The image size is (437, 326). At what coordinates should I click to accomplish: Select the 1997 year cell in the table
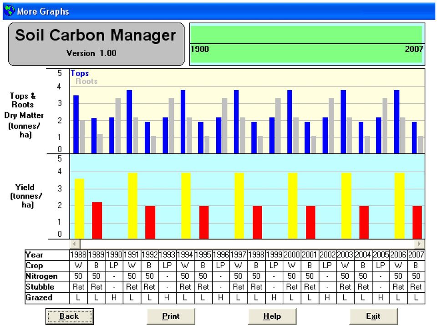[239, 255]
